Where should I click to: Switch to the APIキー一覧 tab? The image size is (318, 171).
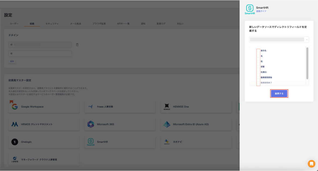123,24
